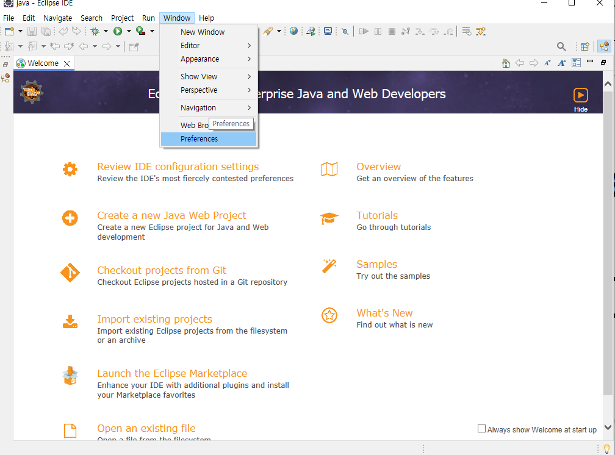Open the Tutorials link
Viewport: 615px width, 455px height.
(x=377, y=215)
